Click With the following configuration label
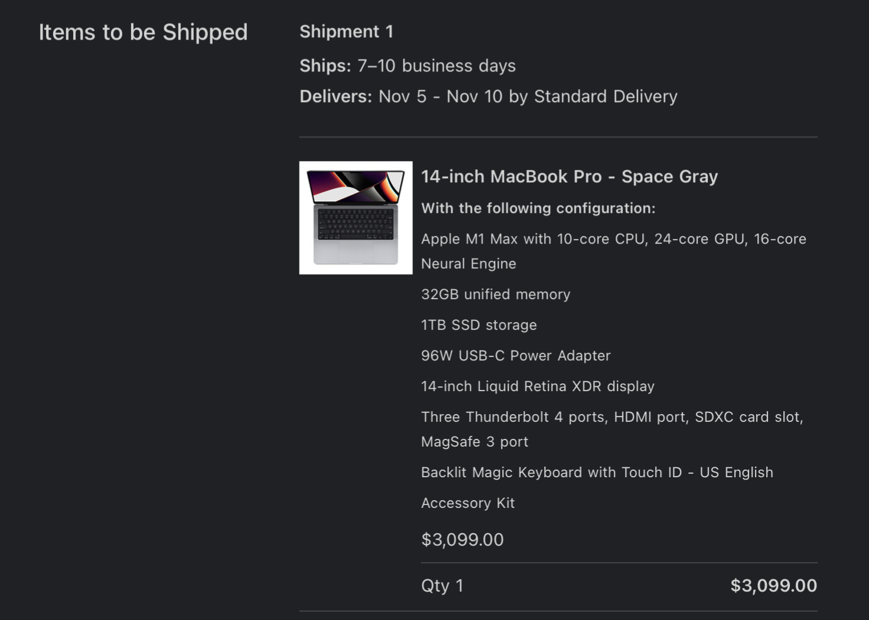Image resolution: width=869 pixels, height=620 pixels. click(x=538, y=208)
